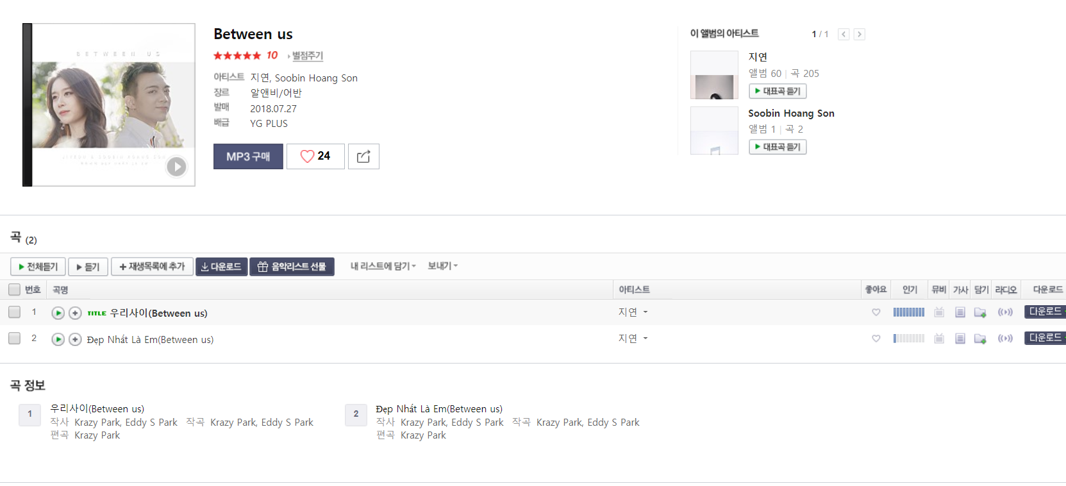Screen dimensions: 1066x486
Task: Click the 전체듣기 play all button
Action: point(38,267)
